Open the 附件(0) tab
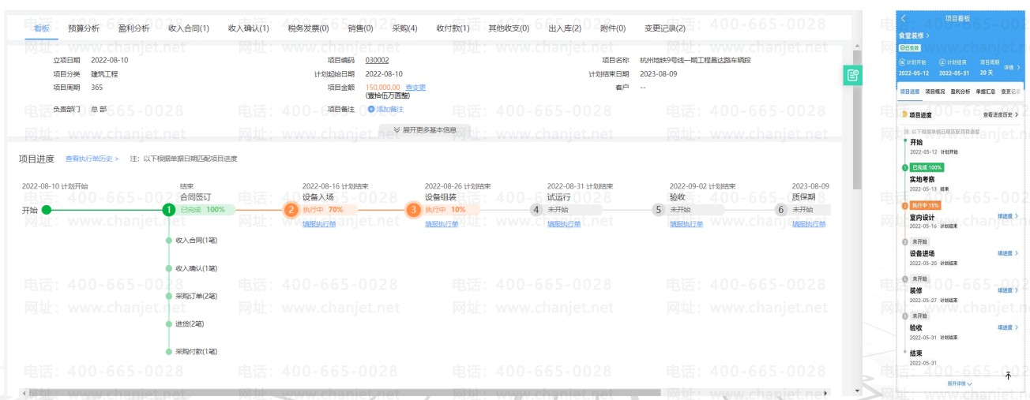Viewport: 1030px width, 400px height. point(613,28)
